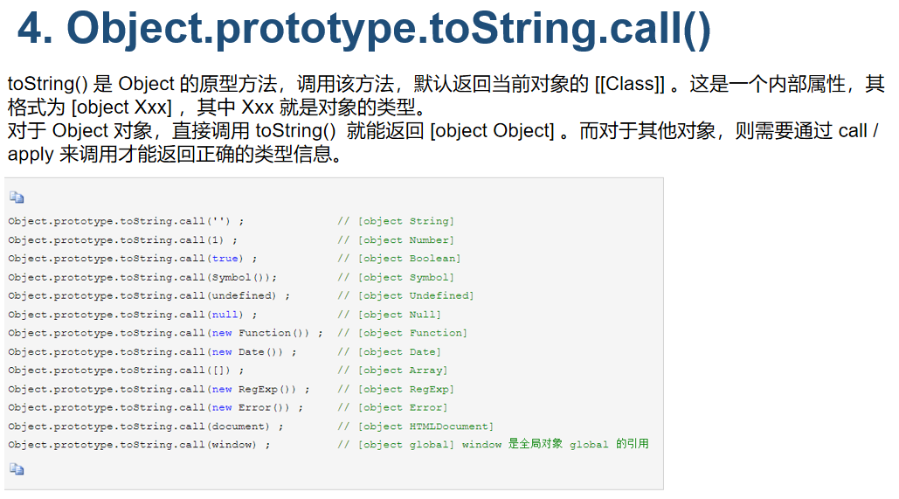Click the code line calling toString with 1

[122, 240]
